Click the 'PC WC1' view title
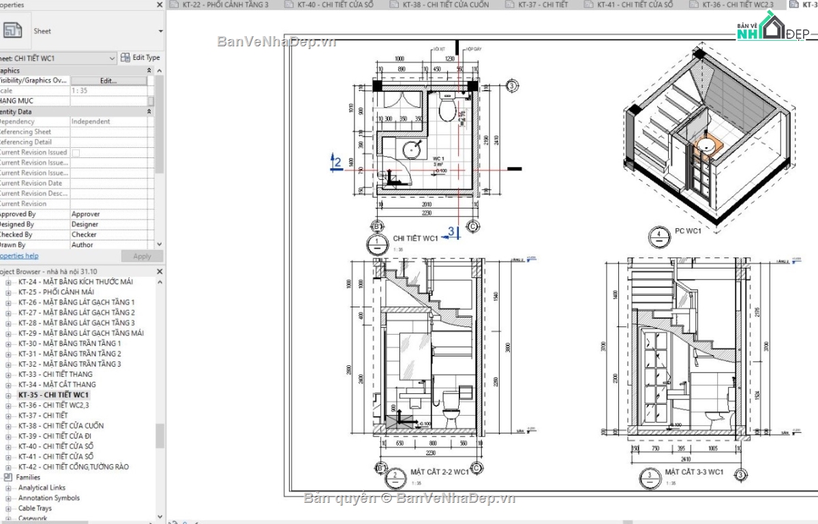818x524 pixels. pyautogui.click(x=688, y=232)
